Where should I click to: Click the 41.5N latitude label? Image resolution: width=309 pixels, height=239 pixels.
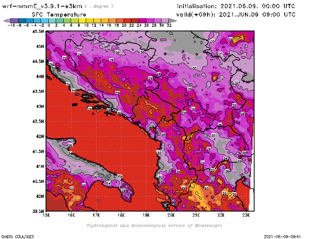click(38, 151)
